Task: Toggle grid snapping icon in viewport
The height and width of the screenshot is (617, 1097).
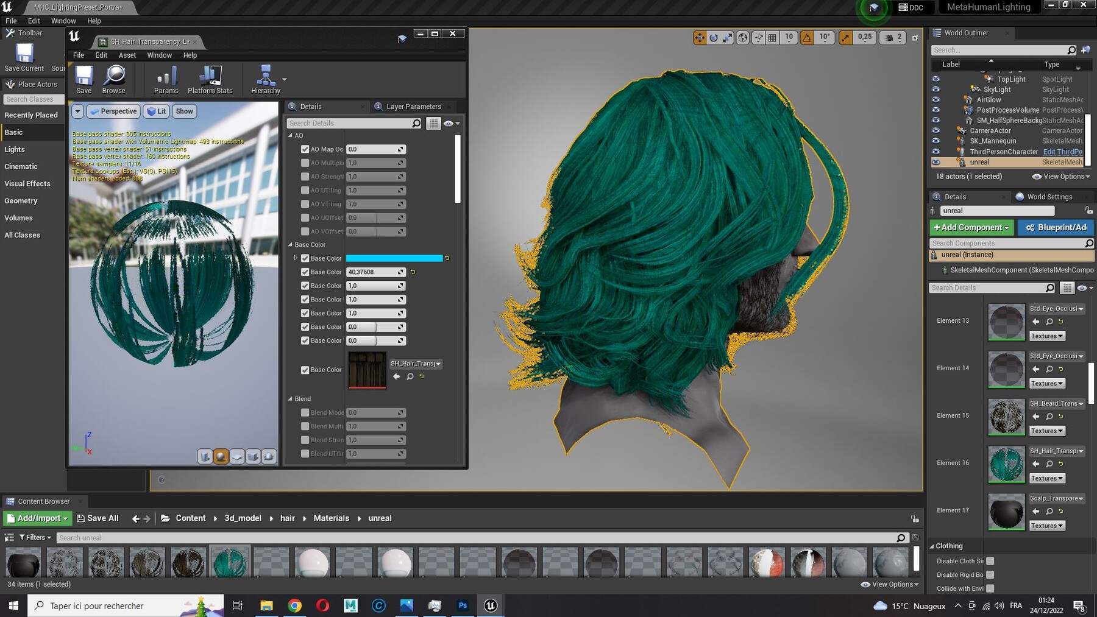Action: pos(772,38)
